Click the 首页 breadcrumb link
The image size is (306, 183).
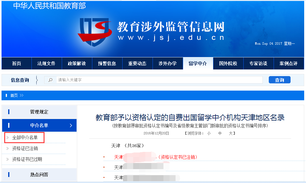pos(14,95)
